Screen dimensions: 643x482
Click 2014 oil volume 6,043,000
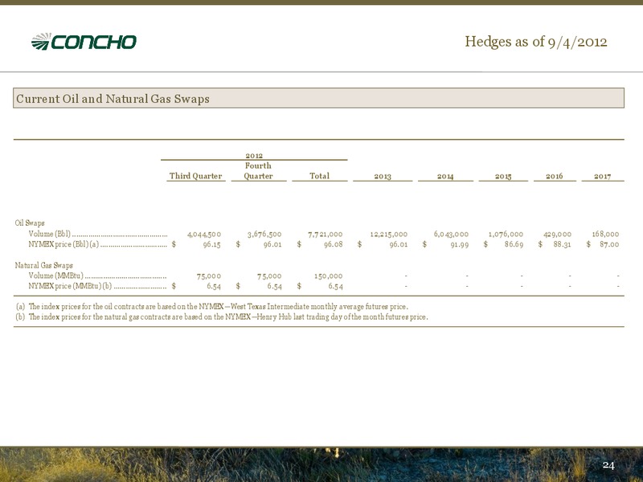point(451,235)
